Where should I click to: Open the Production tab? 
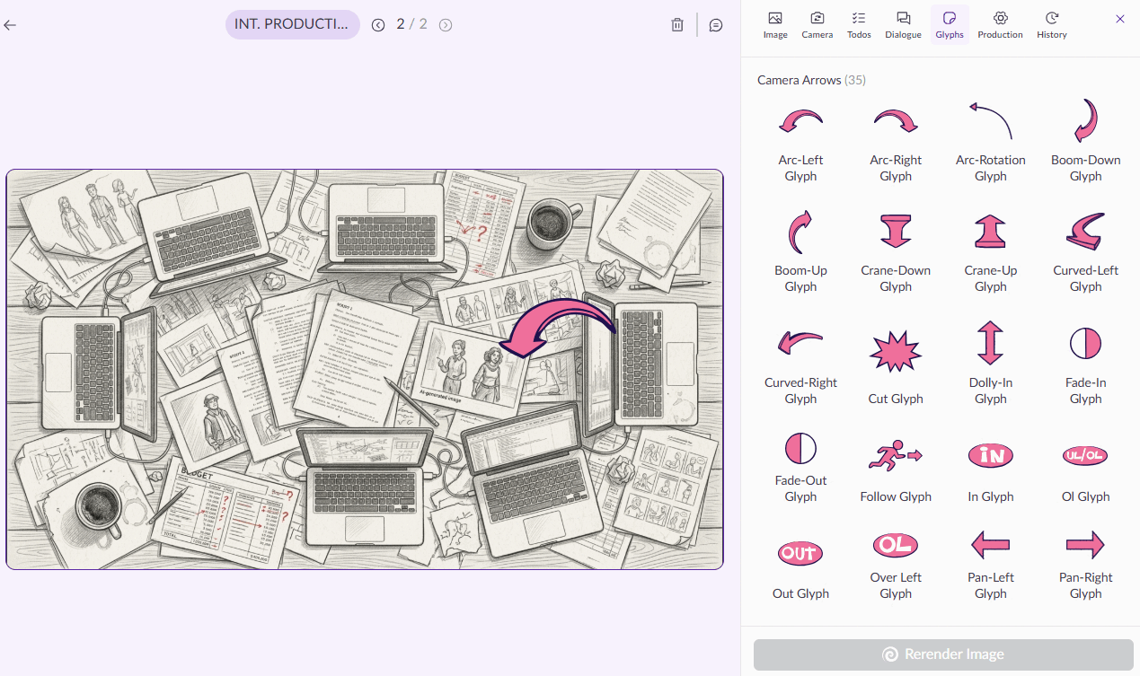pos(1001,25)
